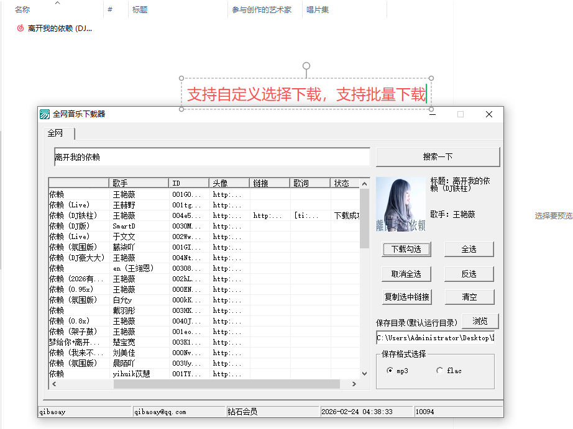
Task: Select the row 依赖 (Live) by 王赫野
Action: [204, 205]
